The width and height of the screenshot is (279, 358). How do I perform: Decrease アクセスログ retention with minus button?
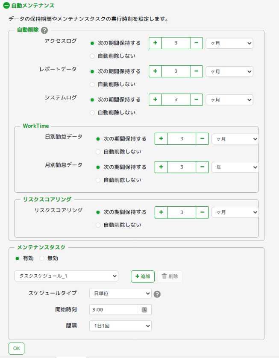pyautogui.click(x=197, y=43)
